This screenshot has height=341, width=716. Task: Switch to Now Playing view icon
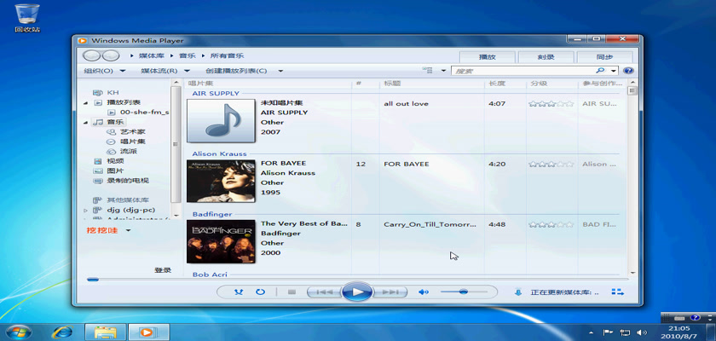[x=617, y=292]
